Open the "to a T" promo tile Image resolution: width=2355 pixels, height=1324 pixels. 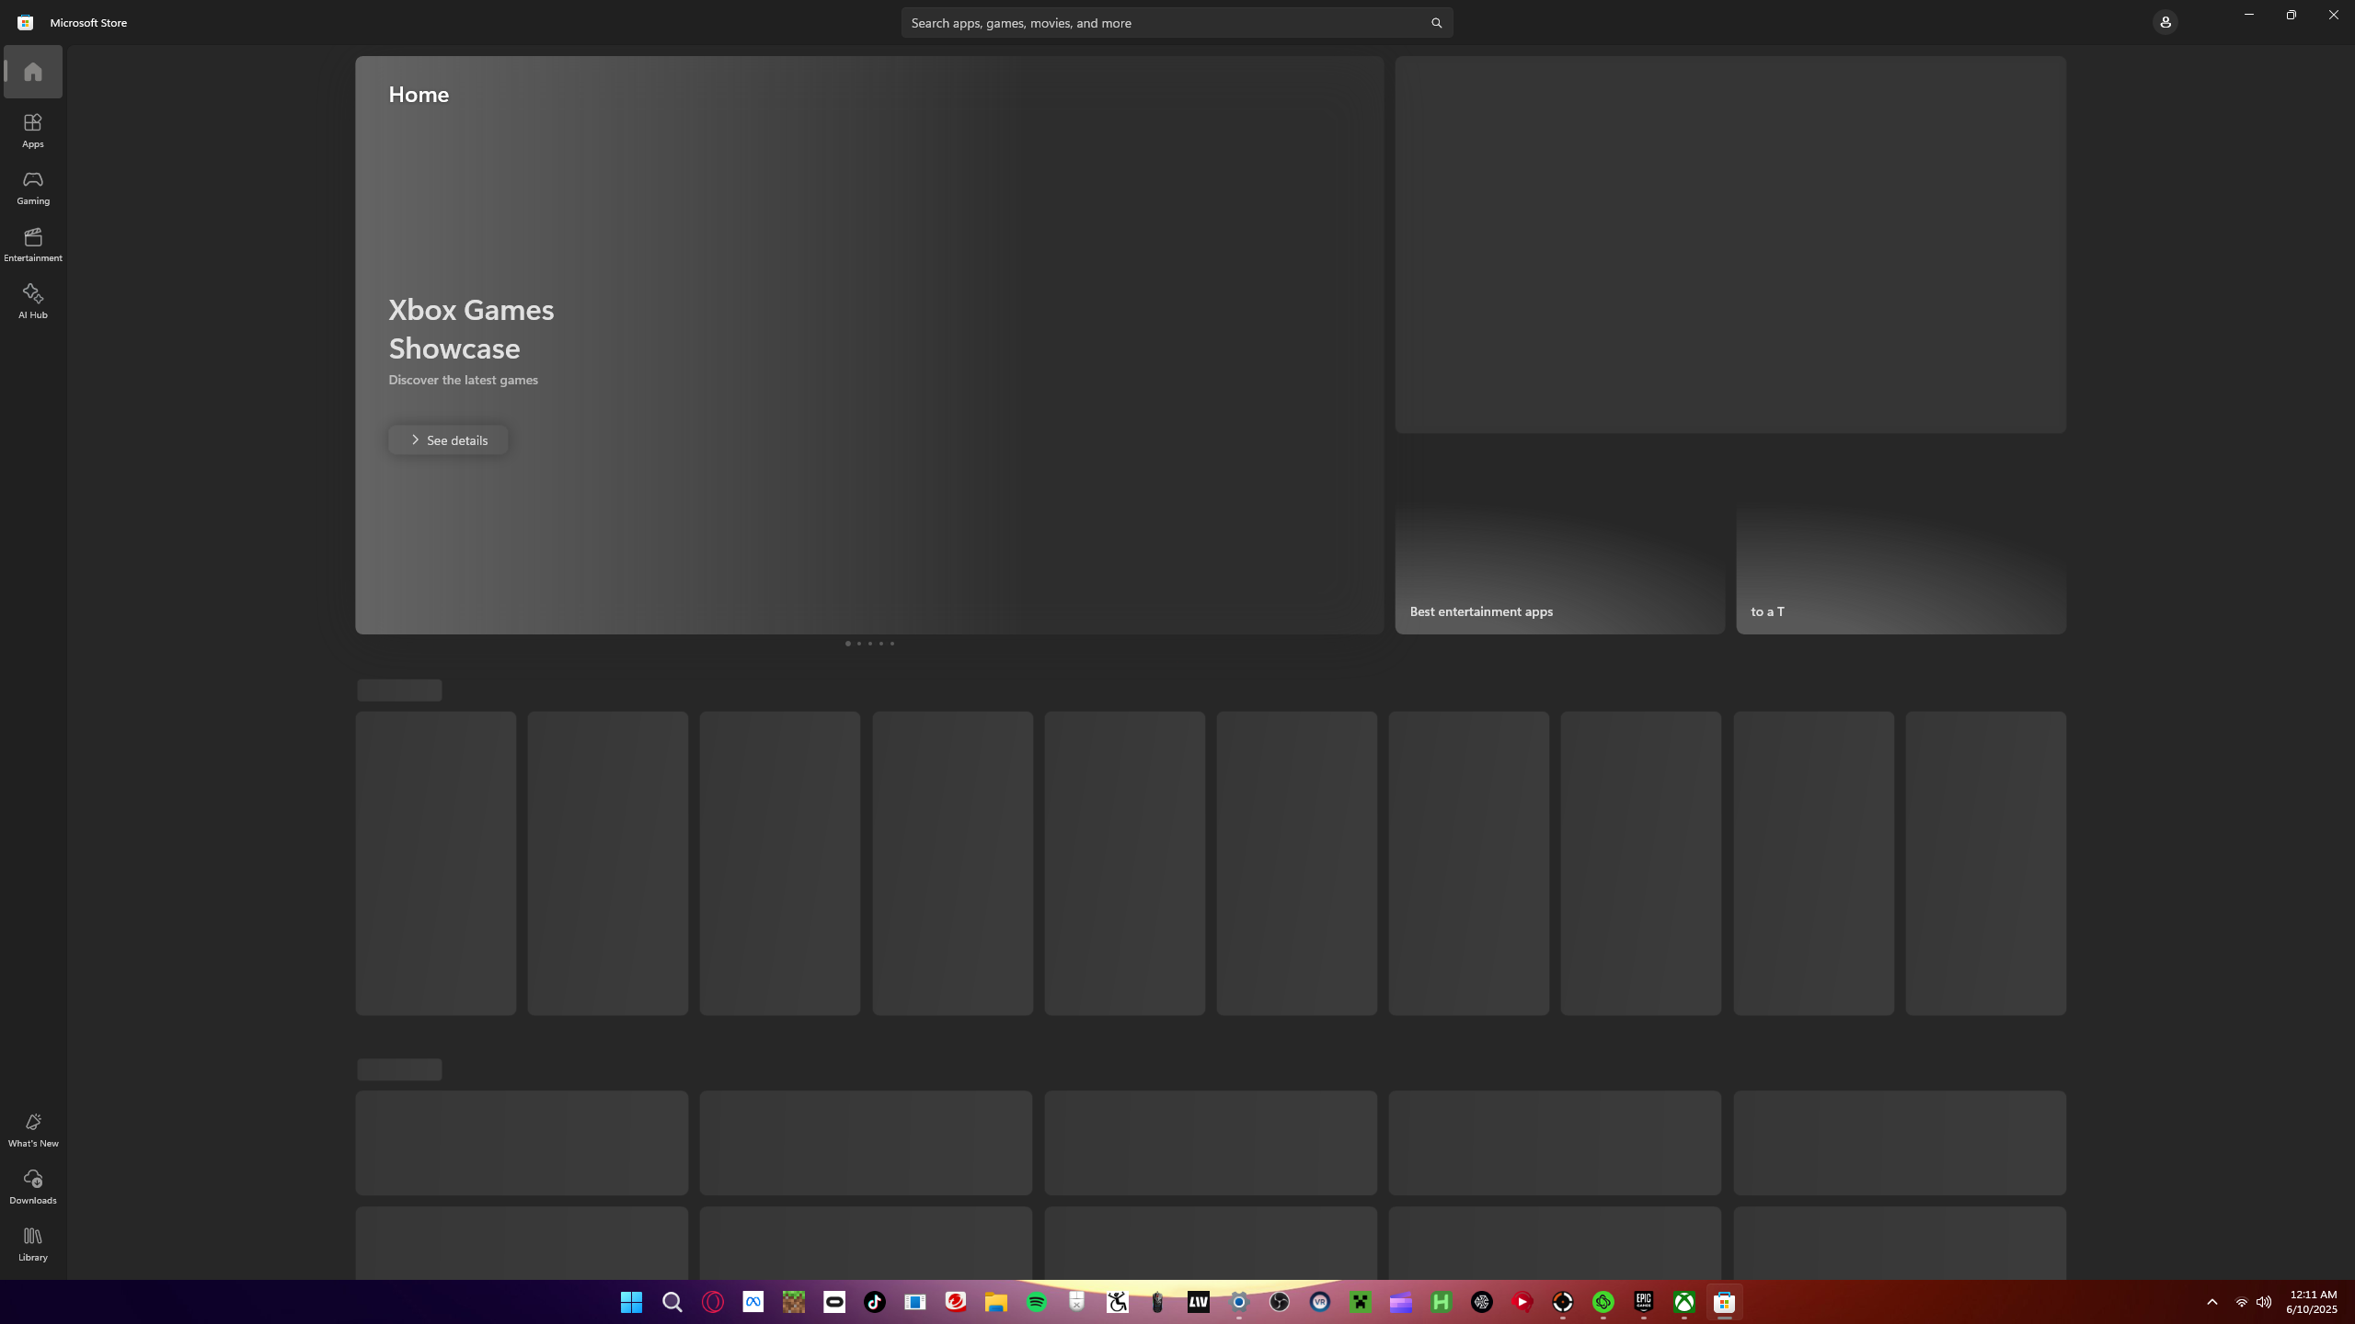click(x=1901, y=570)
